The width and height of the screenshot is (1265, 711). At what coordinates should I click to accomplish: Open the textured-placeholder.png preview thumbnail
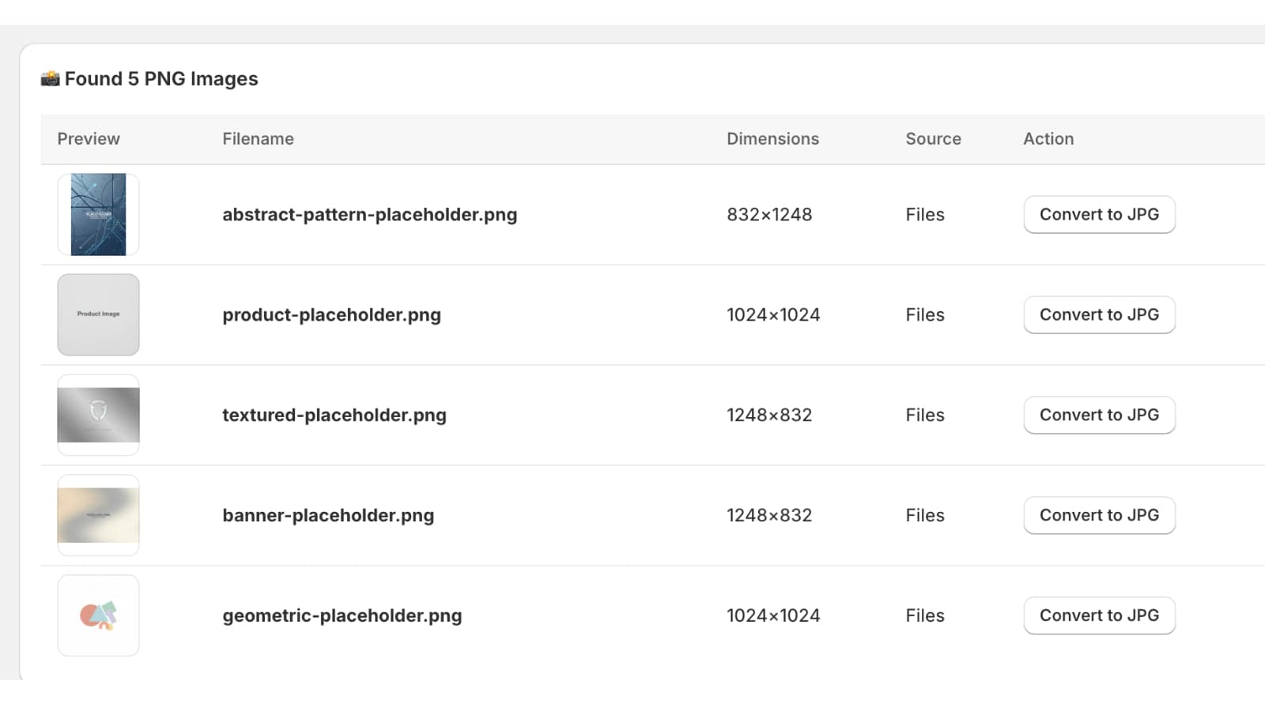[98, 415]
